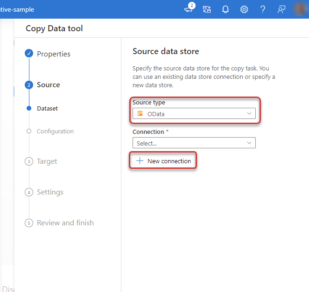Image resolution: width=309 pixels, height=292 pixels.
Task: Open the settings gear
Action: click(x=244, y=9)
